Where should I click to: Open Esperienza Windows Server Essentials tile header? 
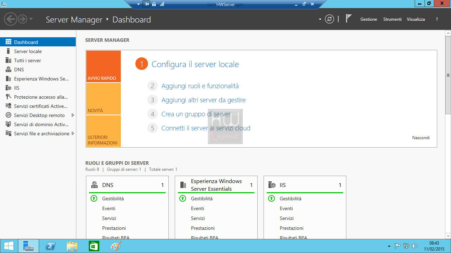[216, 185]
